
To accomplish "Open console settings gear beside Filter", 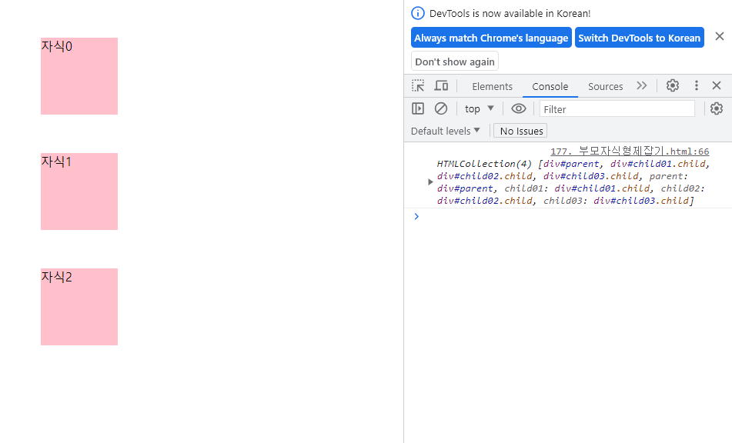I will [x=716, y=108].
